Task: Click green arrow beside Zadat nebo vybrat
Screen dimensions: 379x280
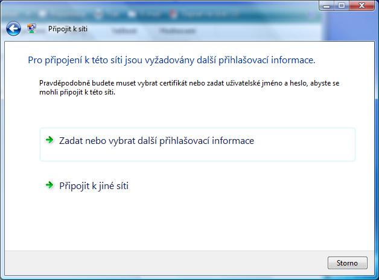Action: click(49, 140)
